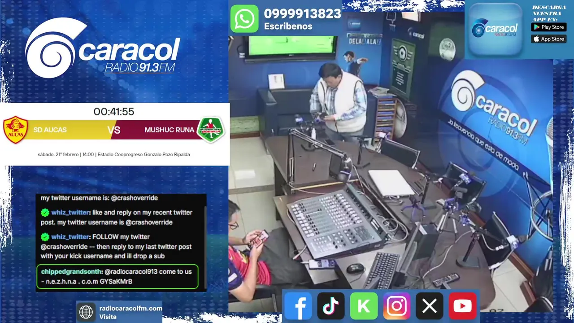Open the Instagram icon
This screenshot has width=574, height=323.
coord(397,306)
